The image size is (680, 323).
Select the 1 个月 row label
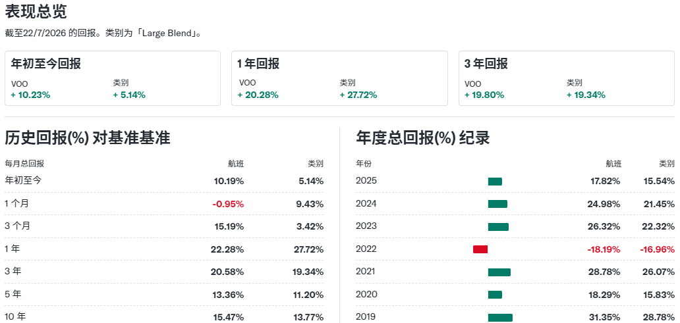pyautogui.click(x=17, y=203)
